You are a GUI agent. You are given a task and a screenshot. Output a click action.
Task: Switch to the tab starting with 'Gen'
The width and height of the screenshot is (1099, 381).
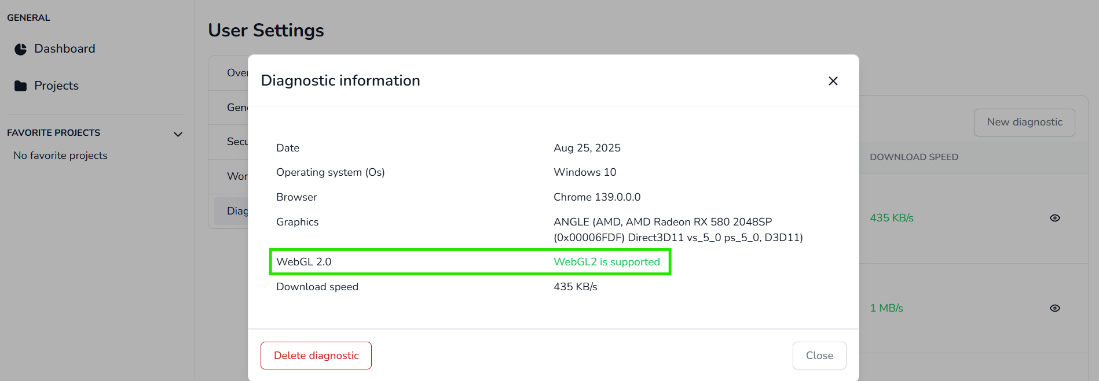236,108
